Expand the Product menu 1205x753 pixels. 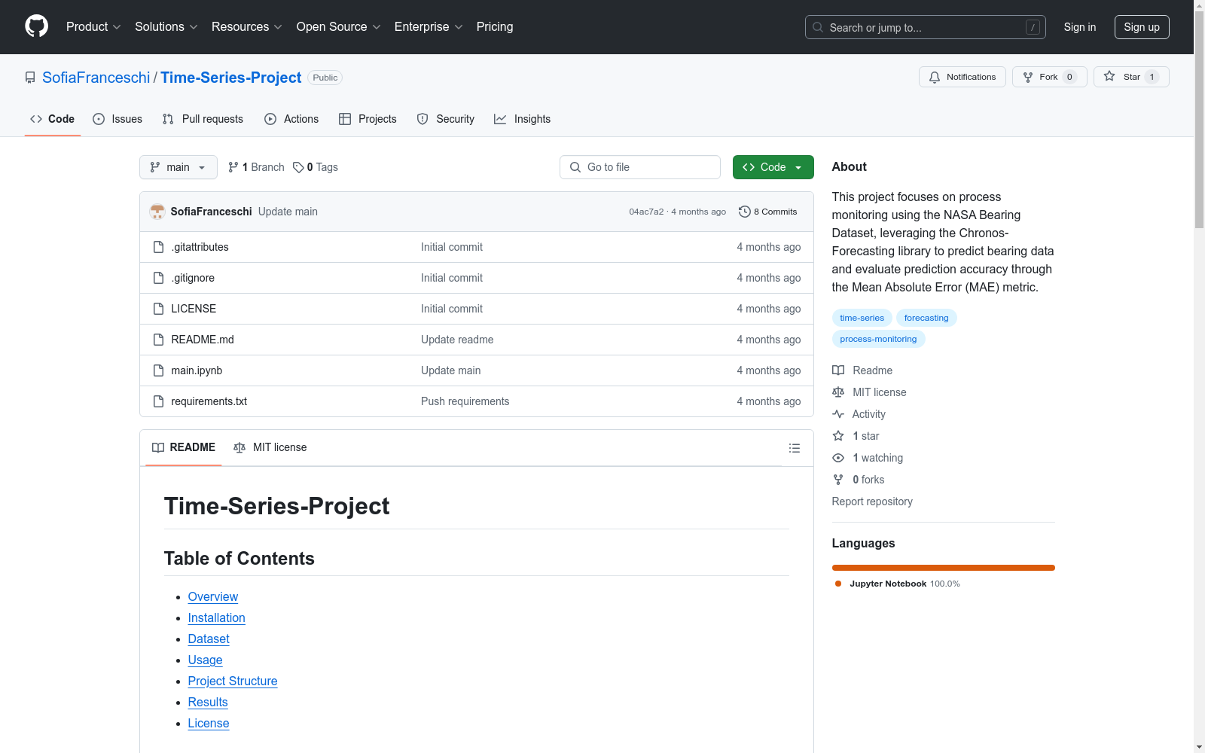[x=93, y=26]
